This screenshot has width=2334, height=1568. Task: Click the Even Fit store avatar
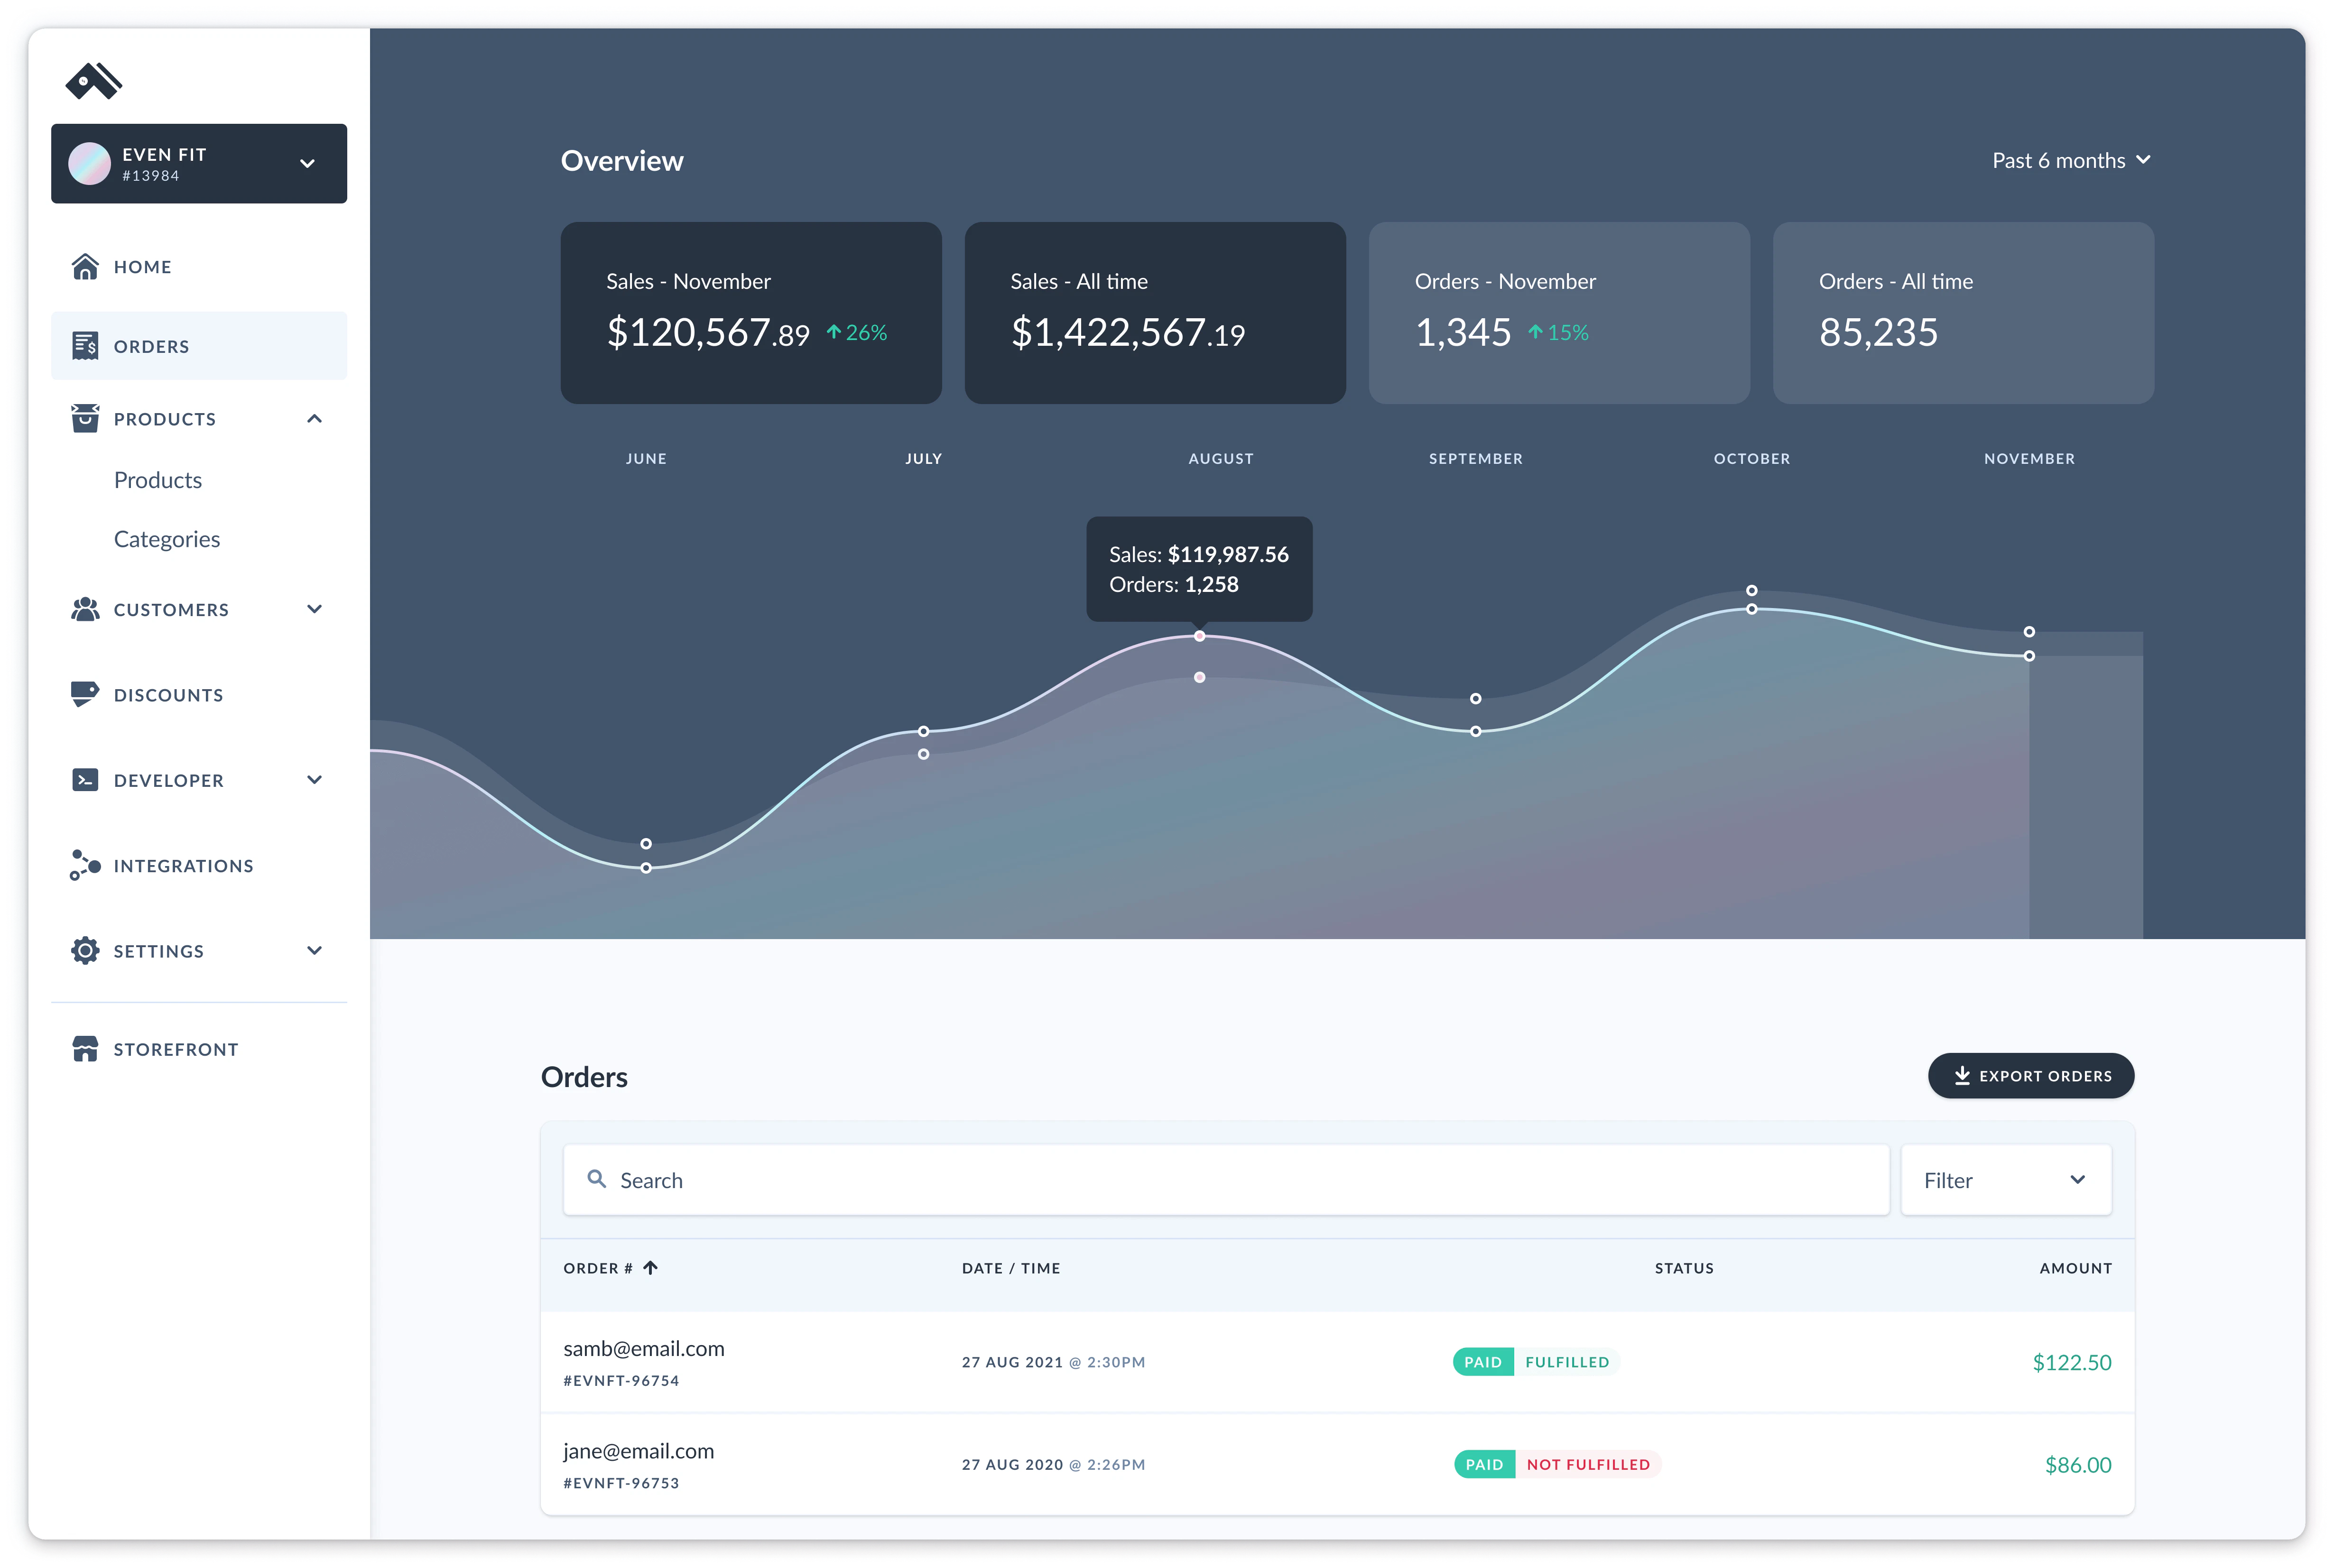[89, 164]
